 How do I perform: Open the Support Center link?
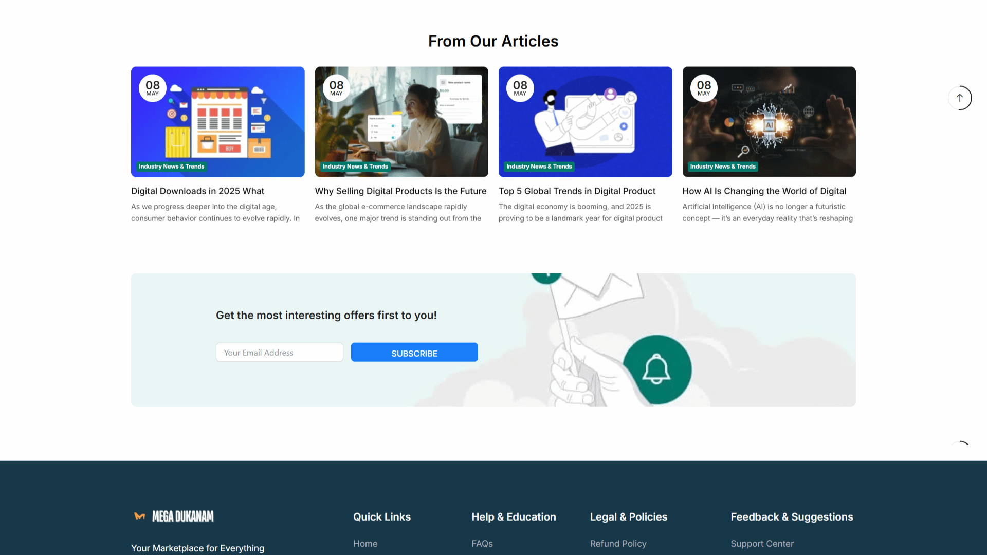(762, 544)
